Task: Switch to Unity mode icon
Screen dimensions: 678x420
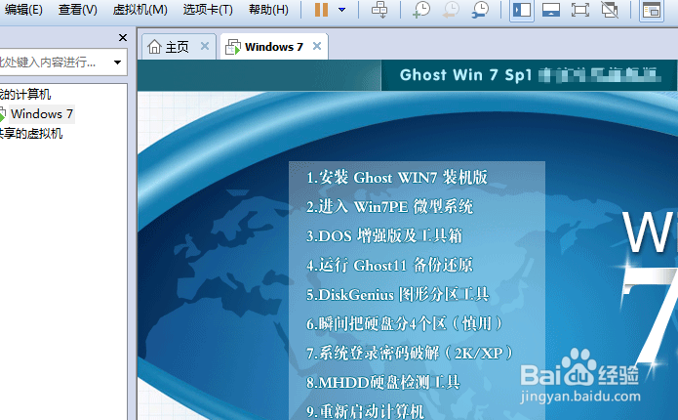Action: (x=610, y=10)
